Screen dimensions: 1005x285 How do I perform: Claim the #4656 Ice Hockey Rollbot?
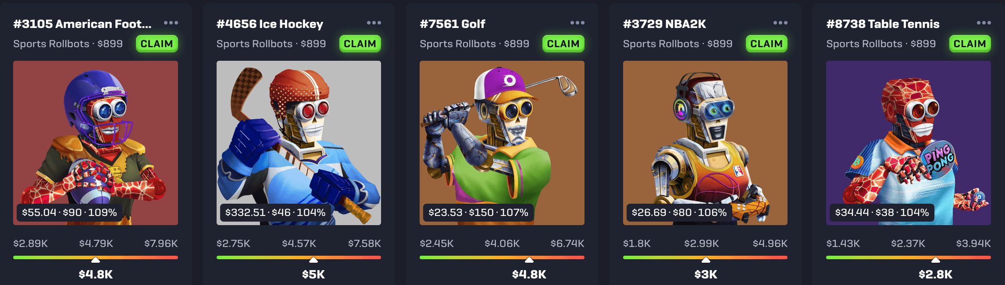coord(360,44)
